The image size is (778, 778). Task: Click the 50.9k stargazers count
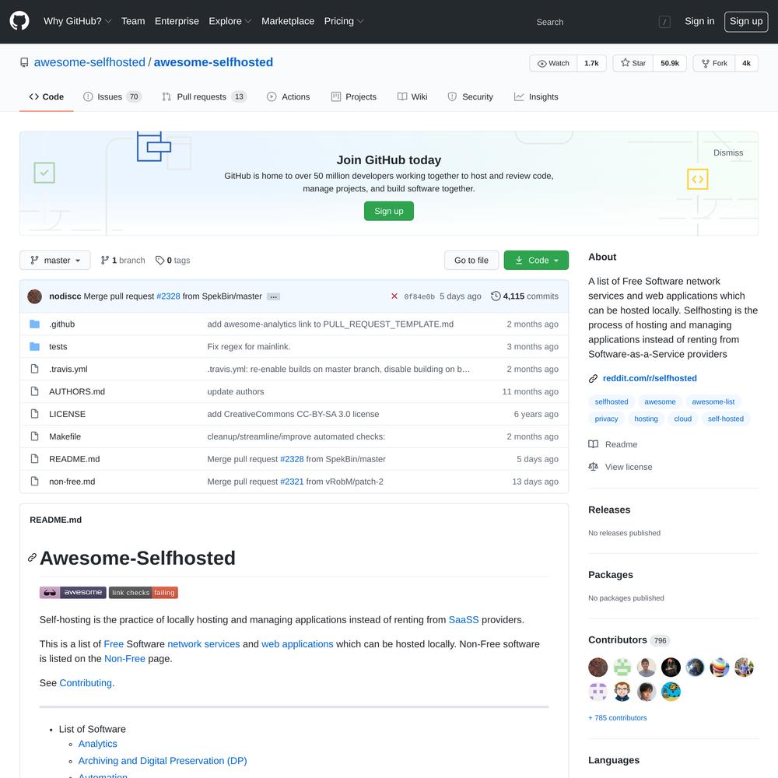tap(670, 64)
